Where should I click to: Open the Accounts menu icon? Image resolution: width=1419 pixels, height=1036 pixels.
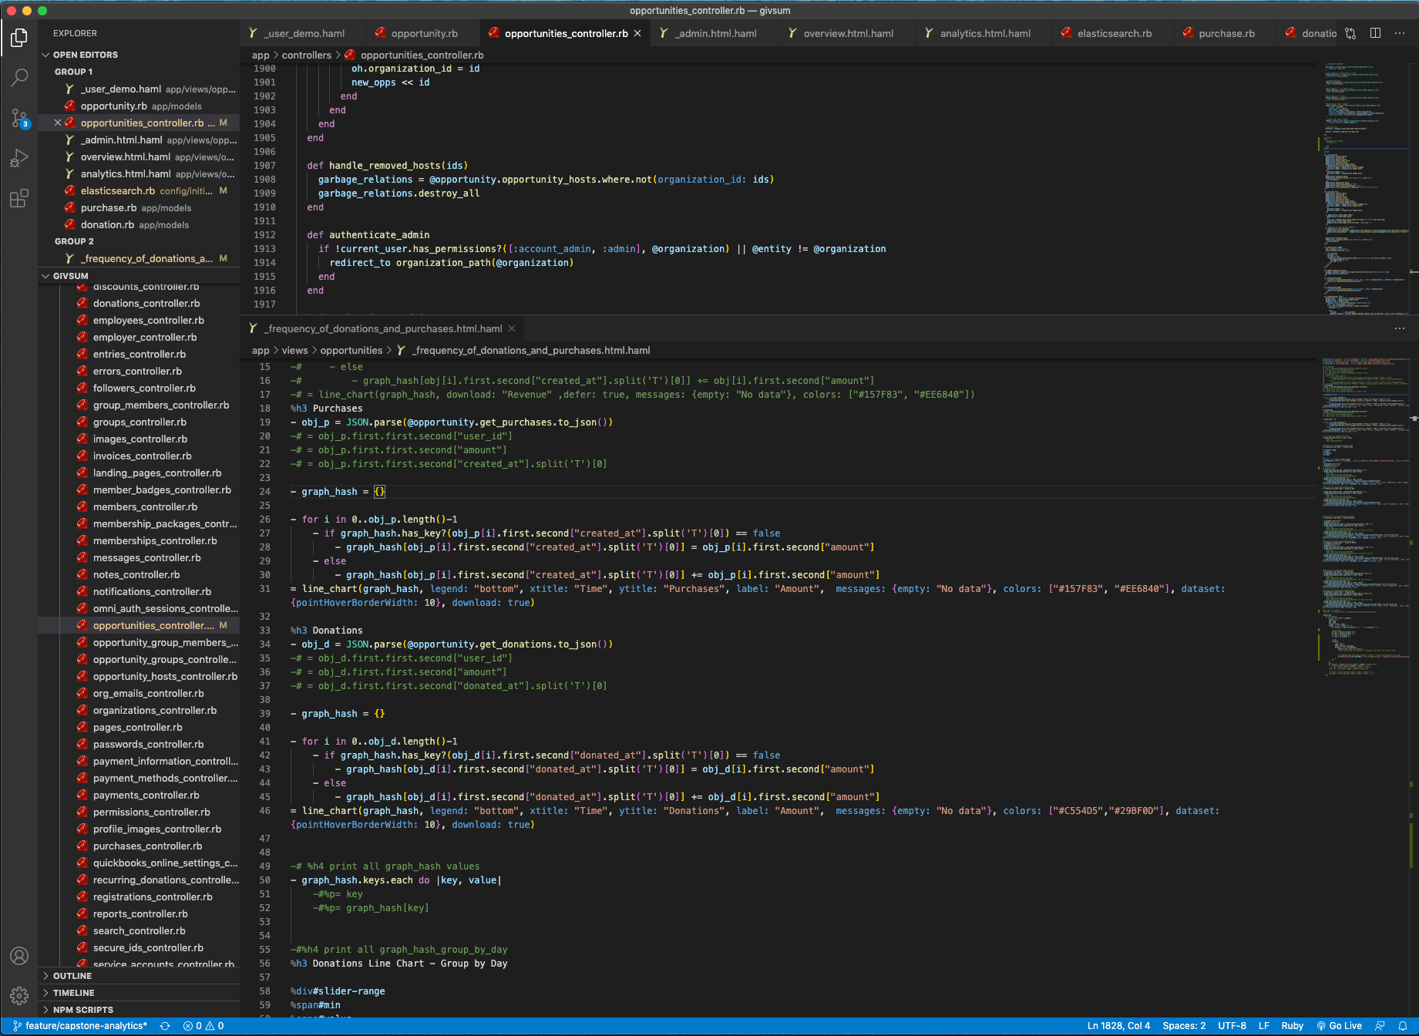pyautogui.click(x=19, y=956)
